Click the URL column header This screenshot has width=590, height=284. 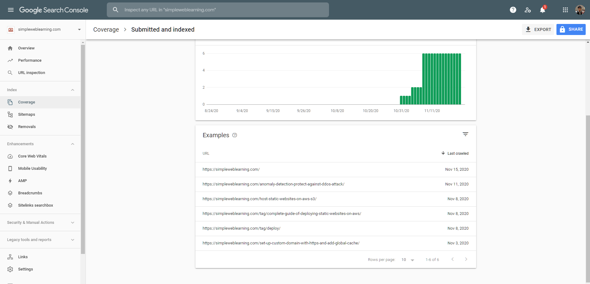(206, 154)
